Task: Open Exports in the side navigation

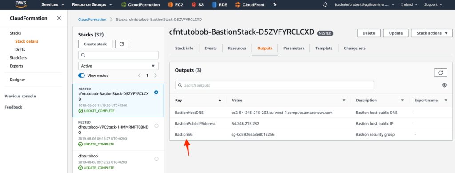Action: (x=16, y=66)
